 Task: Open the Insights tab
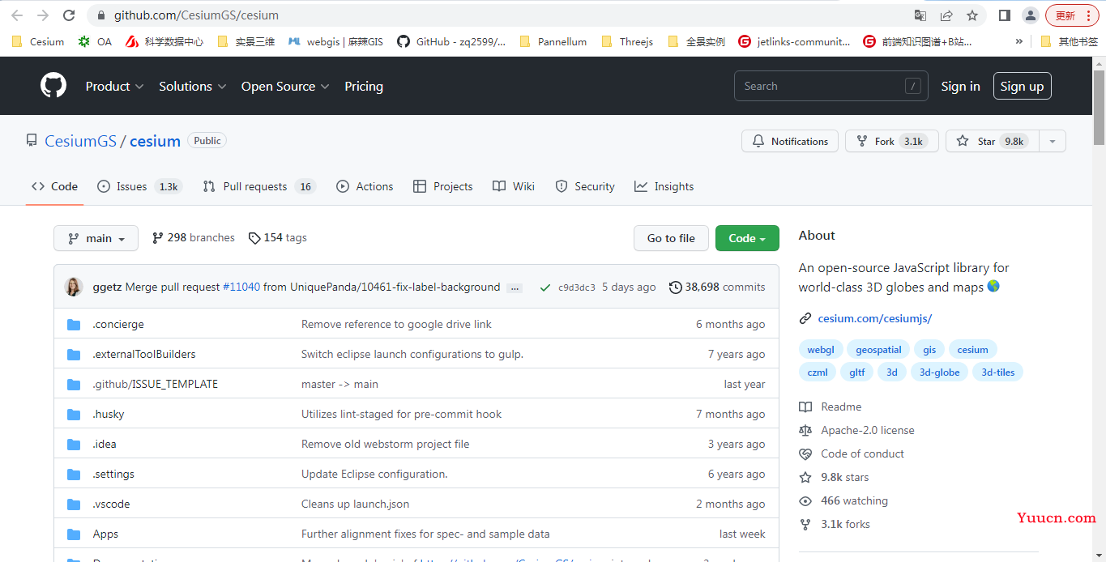pyautogui.click(x=664, y=186)
